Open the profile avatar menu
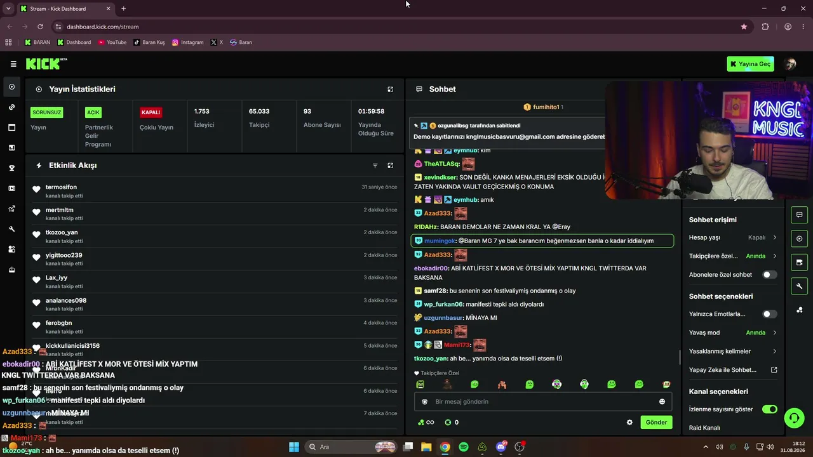The image size is (813, 457). tap(791, 64)
